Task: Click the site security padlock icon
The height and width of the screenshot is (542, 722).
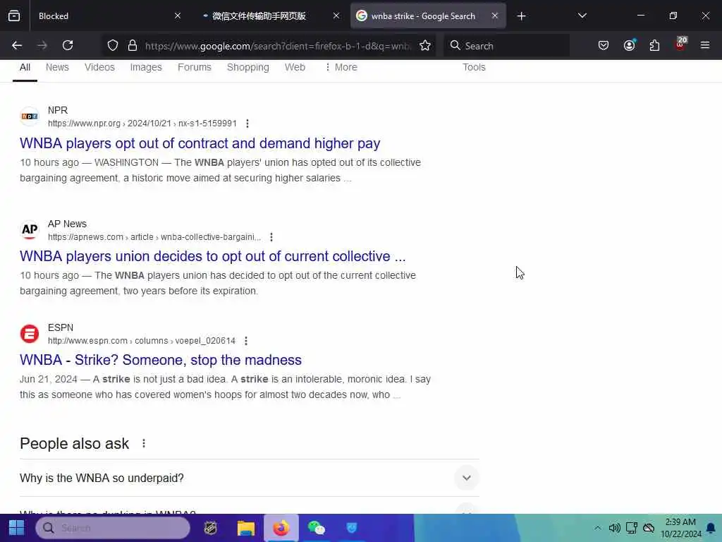Action: point(133,45)
